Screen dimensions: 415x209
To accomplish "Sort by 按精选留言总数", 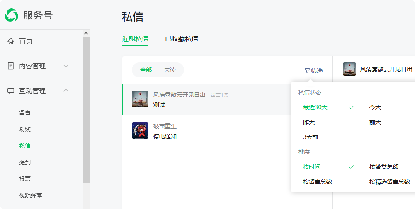I will [x=390, y=182].
